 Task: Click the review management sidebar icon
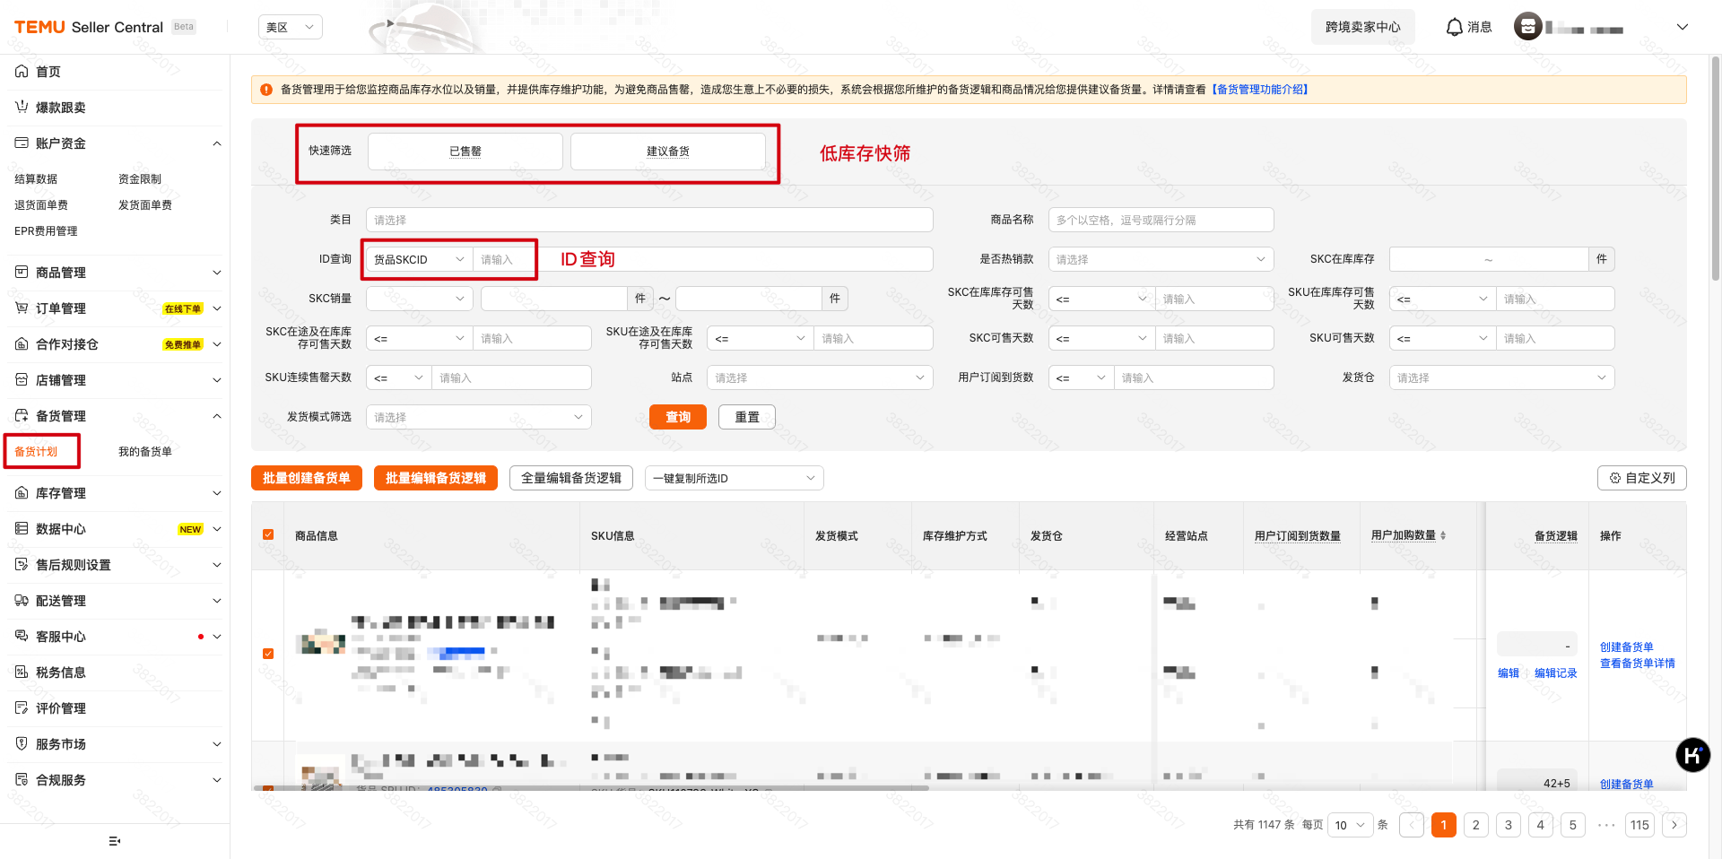[x=22, y=708]
